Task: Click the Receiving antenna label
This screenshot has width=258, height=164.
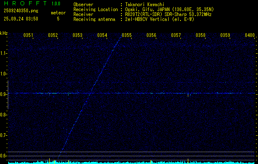Action: pyautogui.click(x=94, y=19)
